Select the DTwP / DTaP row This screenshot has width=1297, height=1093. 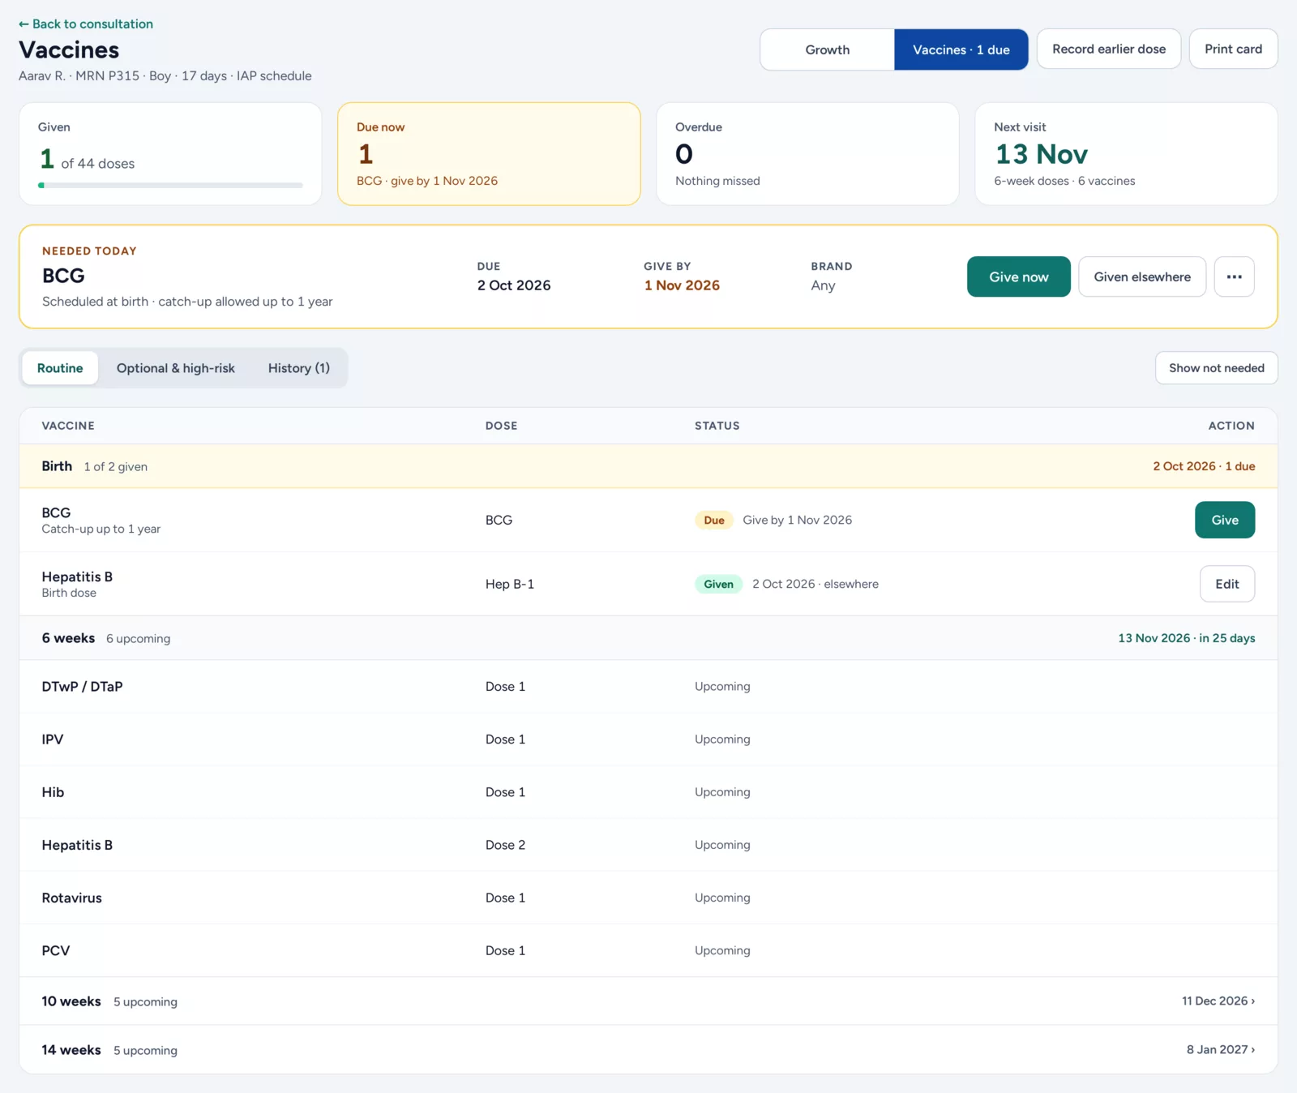(x=648, y=687)
